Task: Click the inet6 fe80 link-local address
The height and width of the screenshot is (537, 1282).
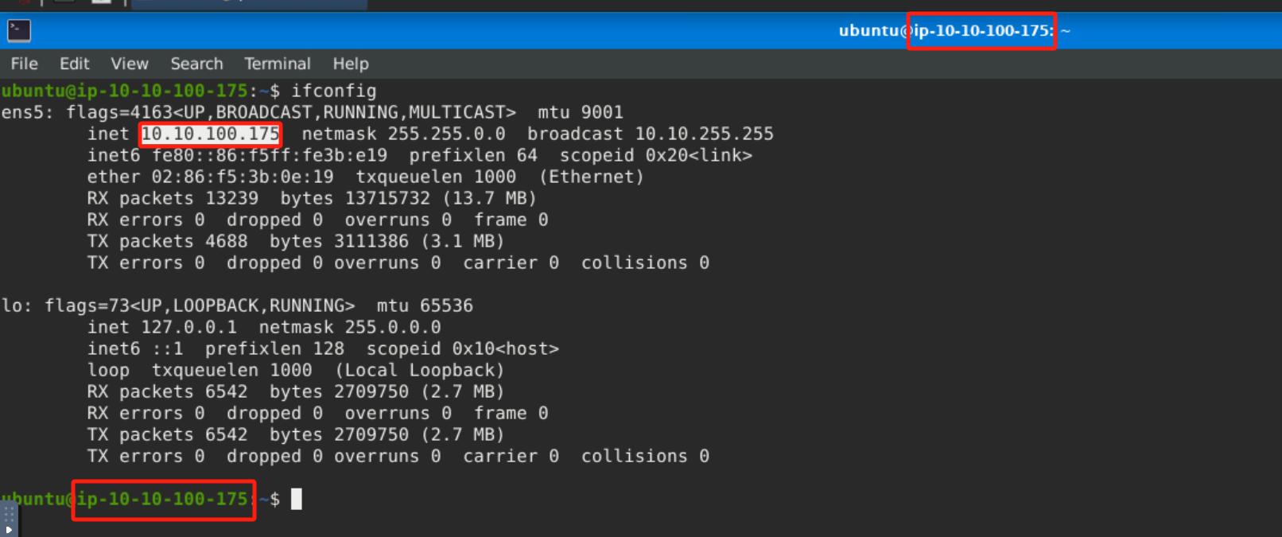Action: pyautogui.click(x=270, y=155)
